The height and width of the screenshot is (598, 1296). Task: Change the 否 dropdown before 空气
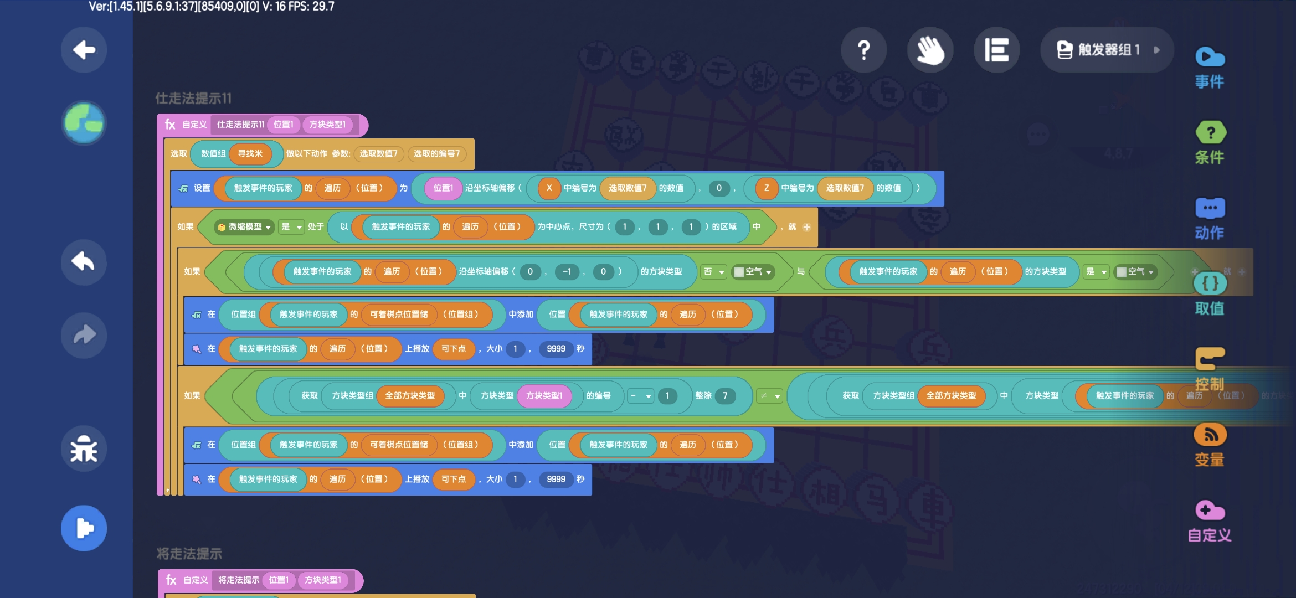713,272
